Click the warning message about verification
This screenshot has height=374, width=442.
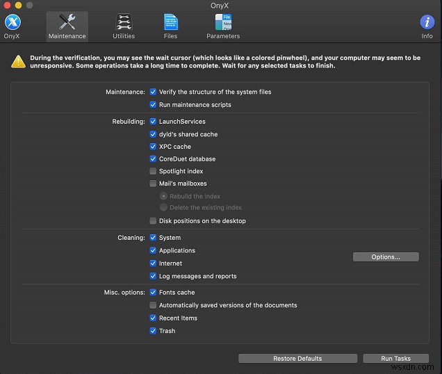225,61
